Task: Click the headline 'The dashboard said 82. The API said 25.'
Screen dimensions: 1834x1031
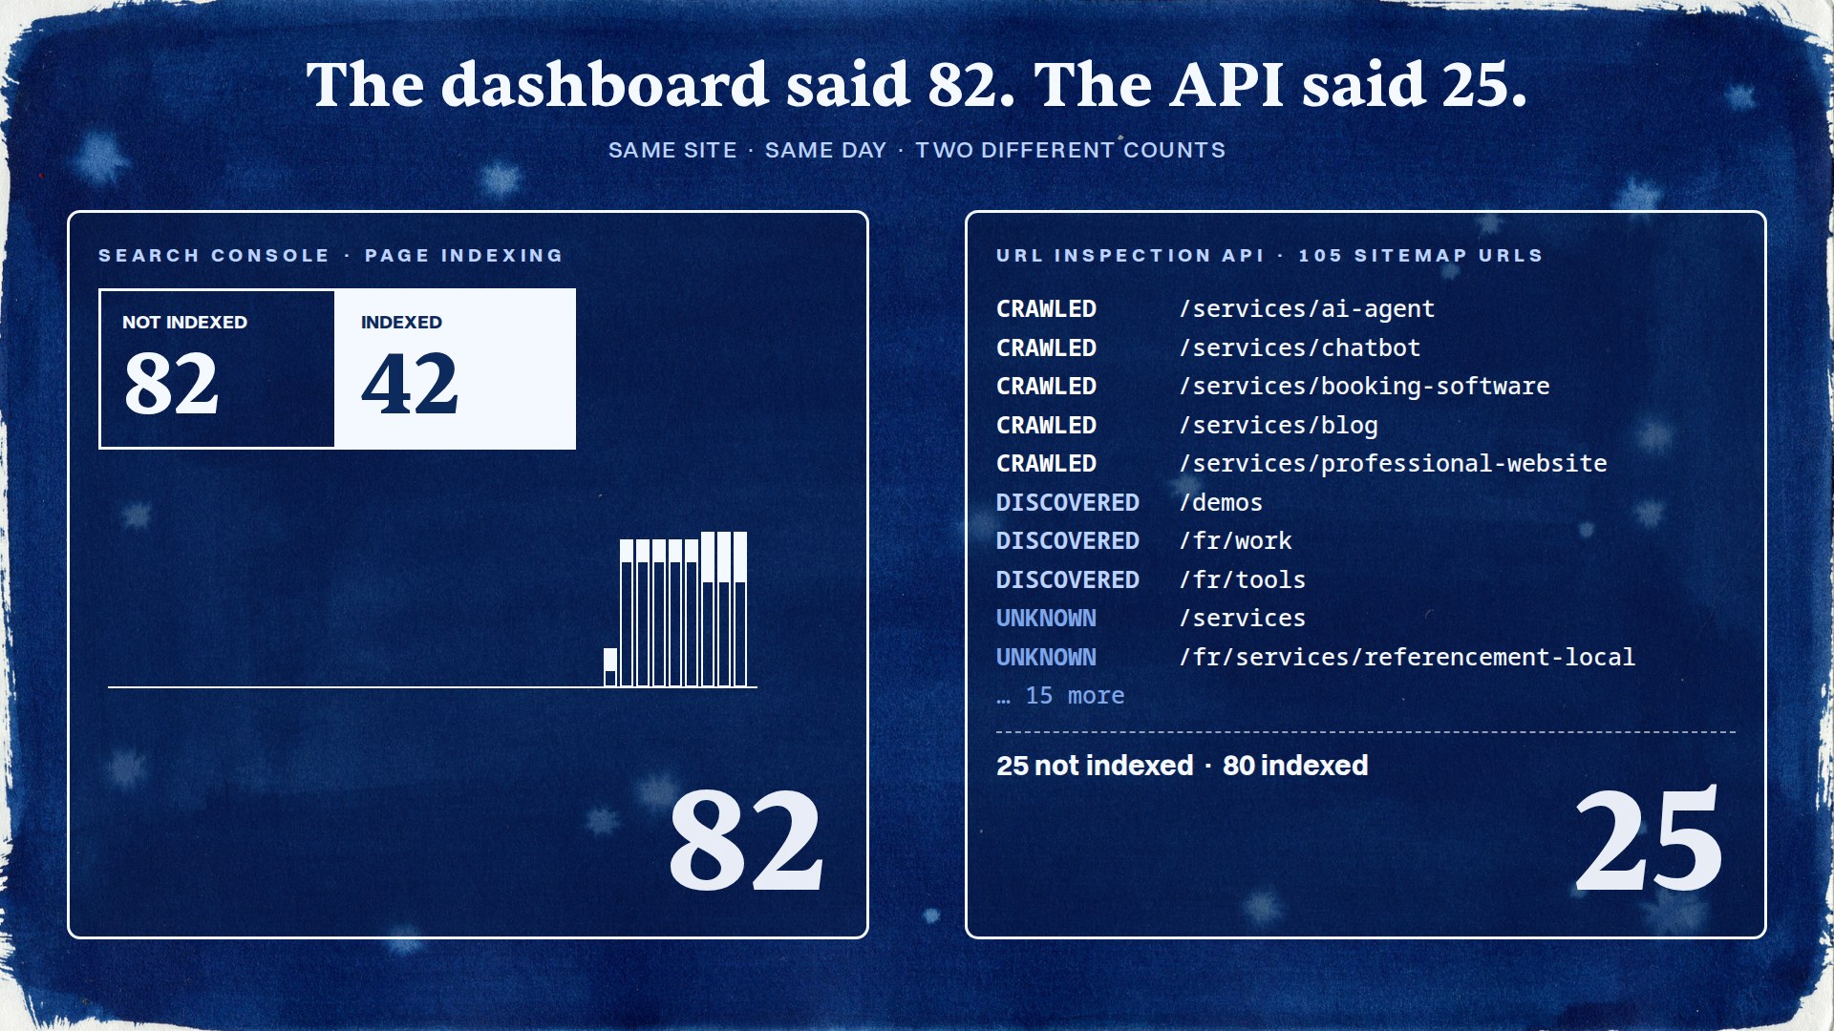Action: coord(917,85)
